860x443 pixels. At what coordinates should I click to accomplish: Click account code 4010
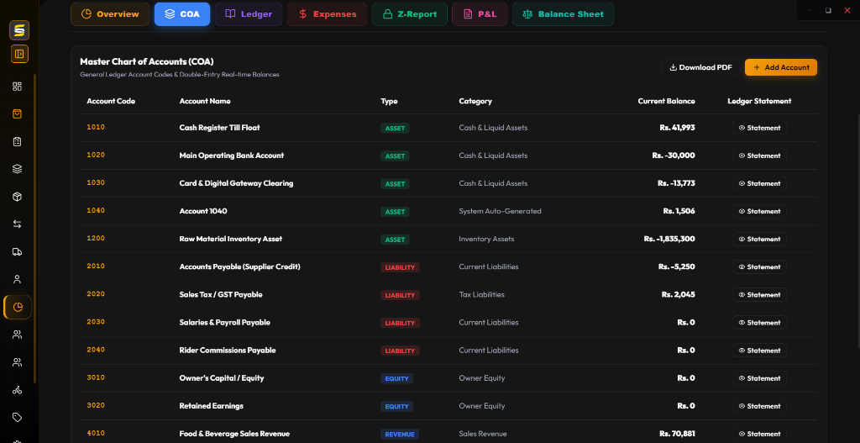pos(96,433)
